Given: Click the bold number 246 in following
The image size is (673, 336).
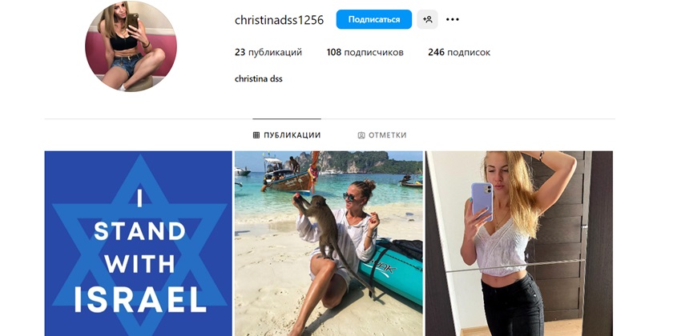Looking at the screenshot, I should (436, 52).
